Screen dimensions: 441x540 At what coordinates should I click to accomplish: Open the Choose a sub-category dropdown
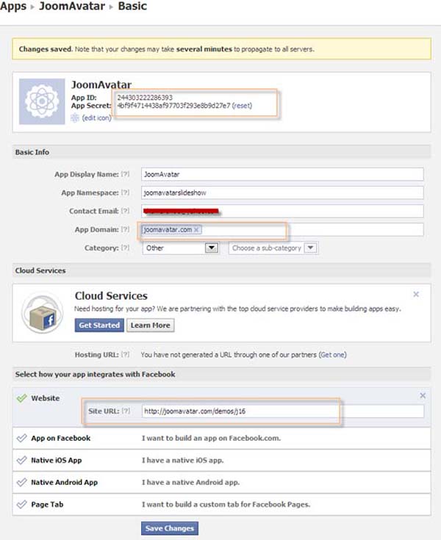click(273, 248)
